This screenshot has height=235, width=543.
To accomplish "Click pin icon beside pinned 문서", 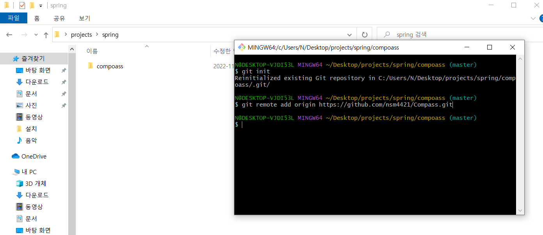I will [x=64, y=94].
